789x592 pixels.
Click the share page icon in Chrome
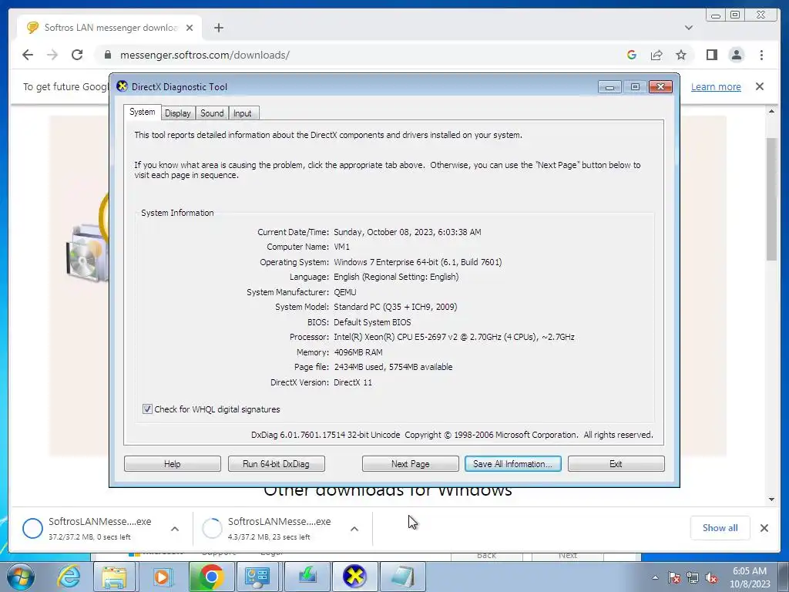click(x=656, y=55)
